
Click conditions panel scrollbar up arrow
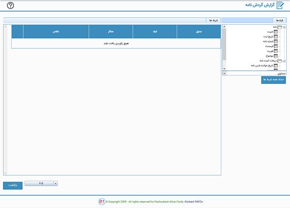coord(5,27)
